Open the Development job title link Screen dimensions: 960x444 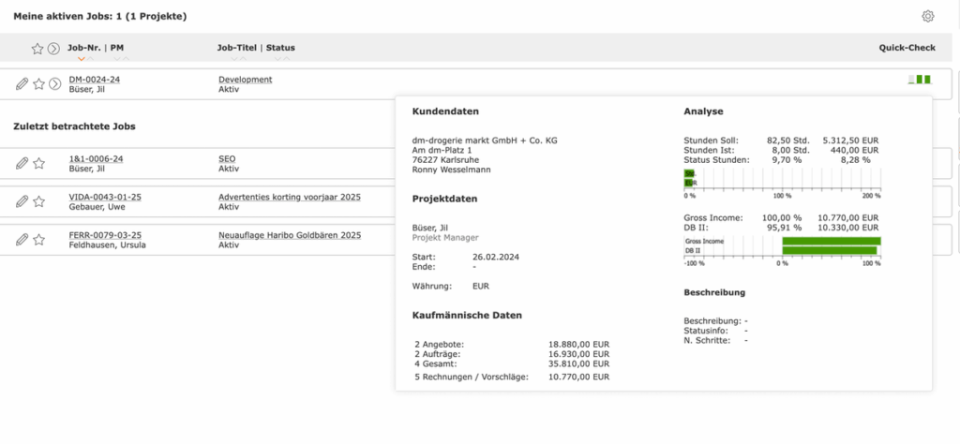pos(246,80)
